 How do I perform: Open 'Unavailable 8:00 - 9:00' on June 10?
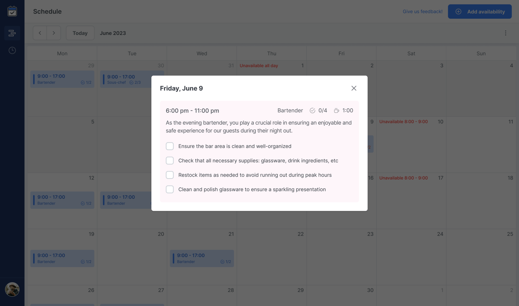(x=403, y=121)
